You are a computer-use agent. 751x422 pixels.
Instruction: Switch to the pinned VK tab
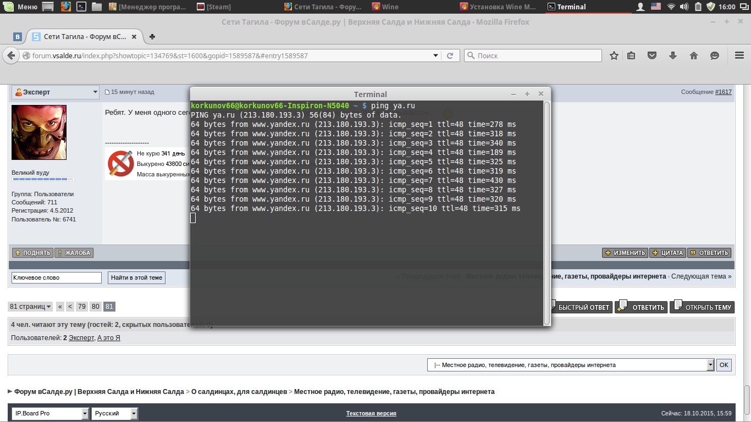[x=18, y=37]
